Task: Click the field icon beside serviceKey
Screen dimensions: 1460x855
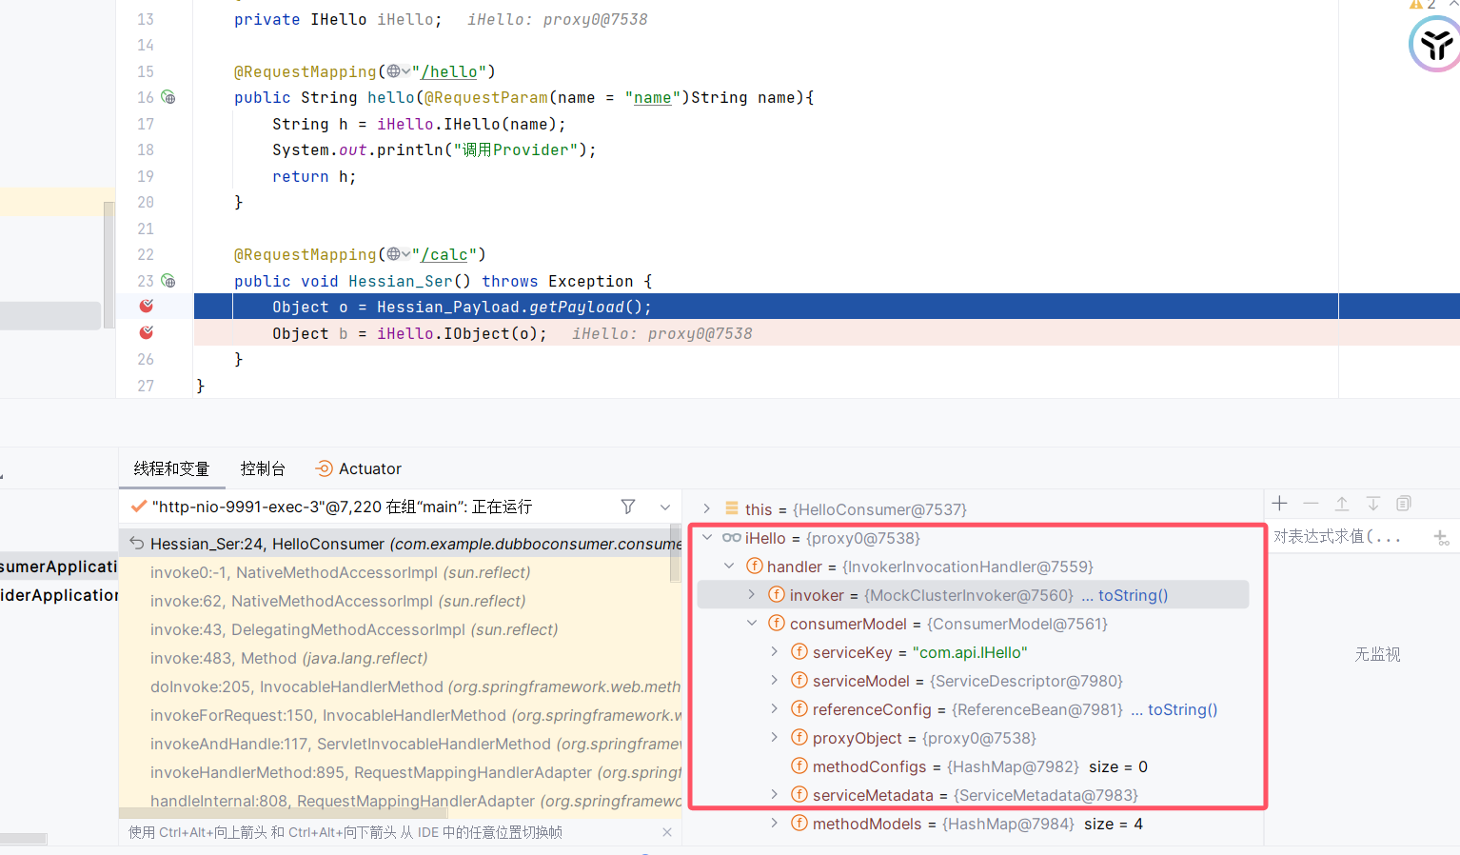Action: click(x=799, y=652)
